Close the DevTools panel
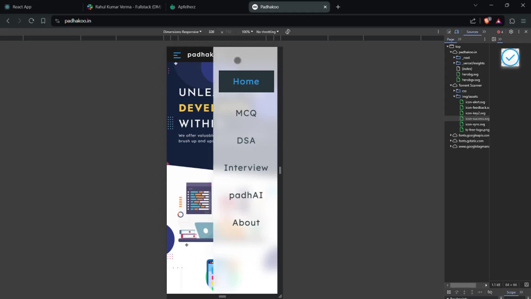Image resolution: width=531 pixels, height=299 pixels. [x=526, y=31]
